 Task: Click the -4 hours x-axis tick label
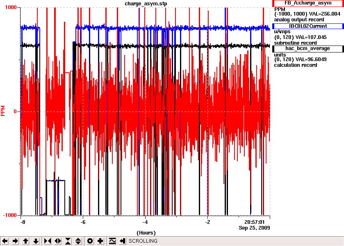click(145, 222)
